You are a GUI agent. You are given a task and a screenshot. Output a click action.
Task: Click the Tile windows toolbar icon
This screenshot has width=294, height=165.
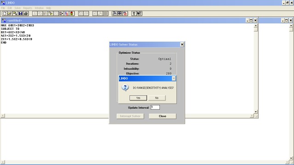119,13
